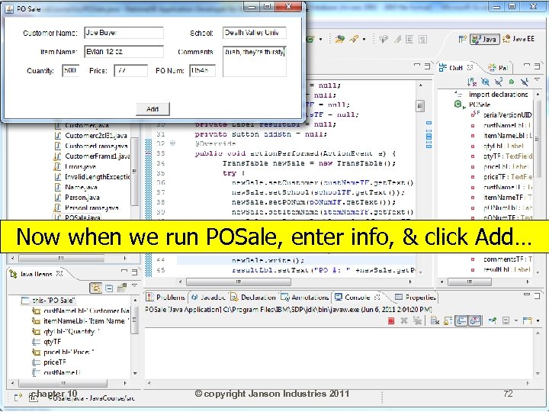Toggle Show Console When Standard Out Changes
The height and width of the screenshot is (412, 549).
coord(461,320)
